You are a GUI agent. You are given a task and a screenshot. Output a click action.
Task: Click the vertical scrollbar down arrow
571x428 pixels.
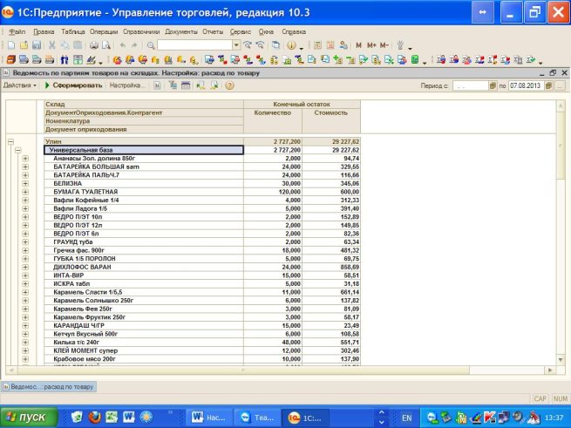(561, 360)
